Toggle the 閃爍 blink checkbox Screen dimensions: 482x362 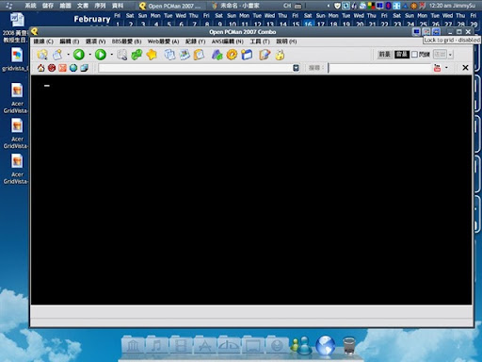[415, 55]
